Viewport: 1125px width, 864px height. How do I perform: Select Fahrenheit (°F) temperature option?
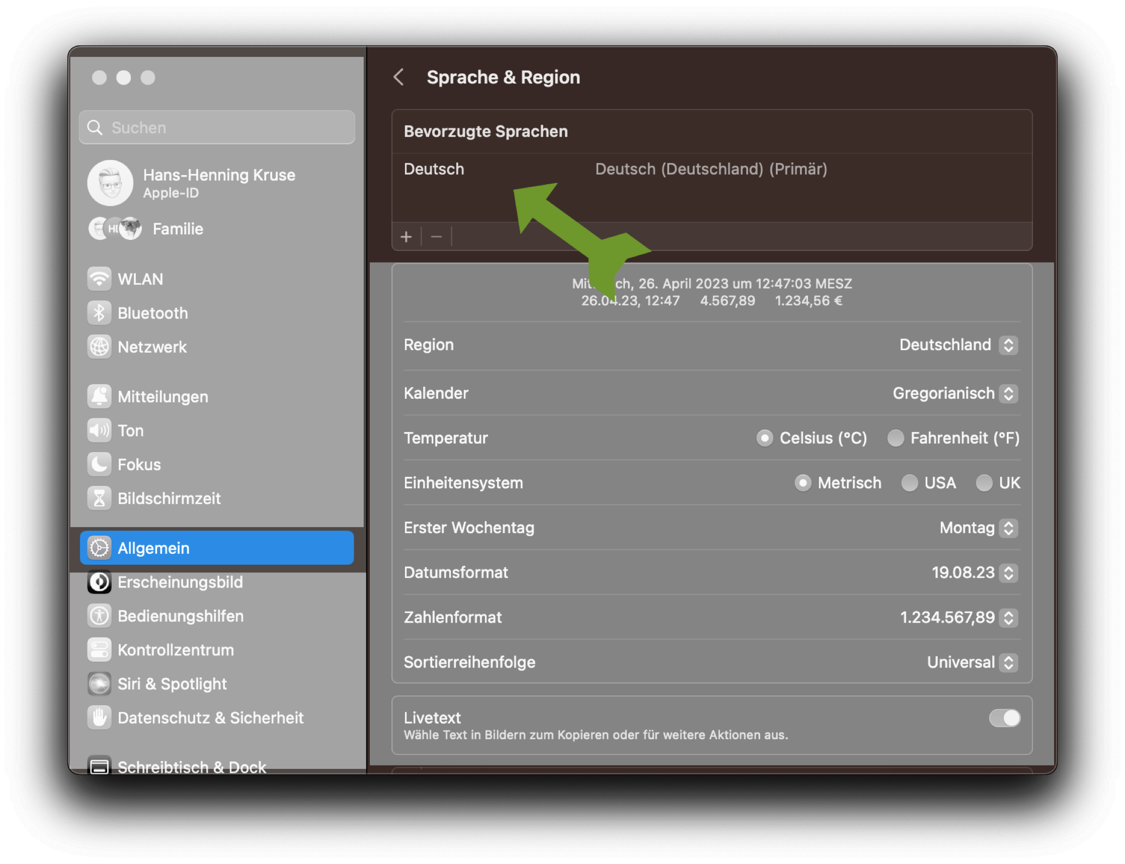[896, 438]
